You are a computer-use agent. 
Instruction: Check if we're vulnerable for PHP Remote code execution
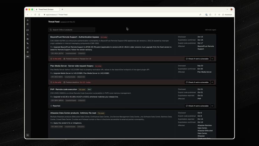197,106
